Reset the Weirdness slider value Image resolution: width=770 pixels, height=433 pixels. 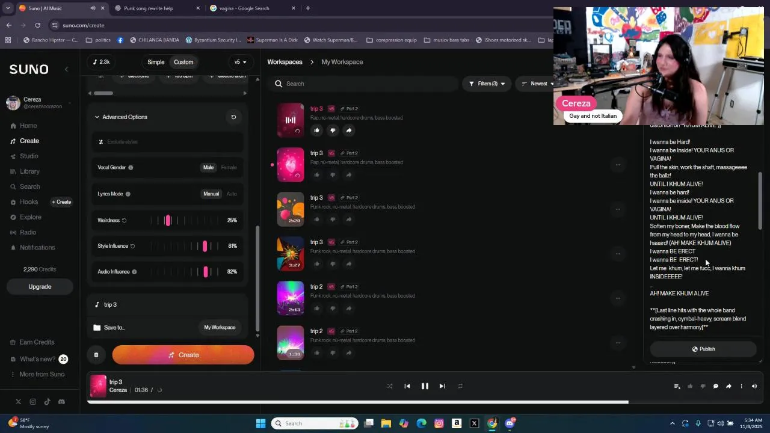[124, 220]
